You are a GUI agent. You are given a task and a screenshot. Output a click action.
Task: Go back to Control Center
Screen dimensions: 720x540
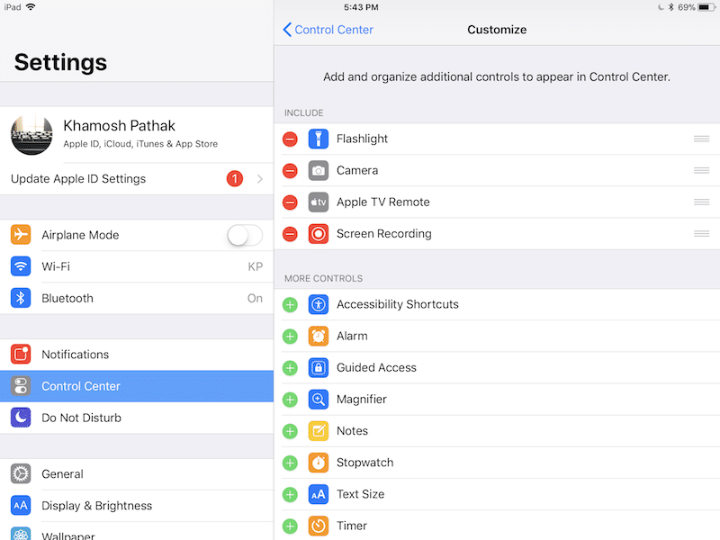(328, 30)
